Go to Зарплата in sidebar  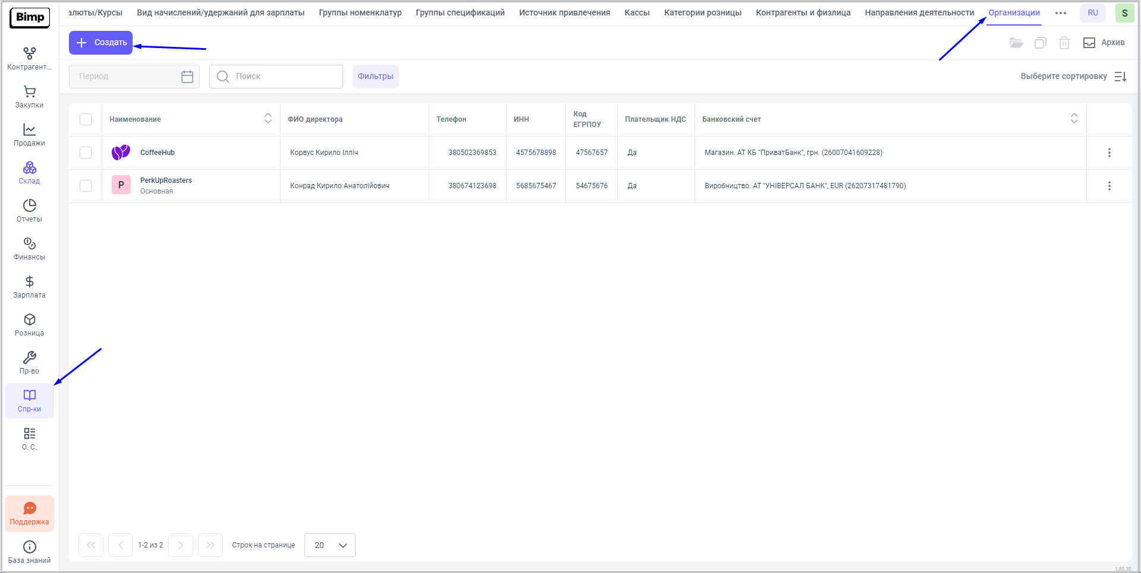pyautogui.click(x=29, y=287)
